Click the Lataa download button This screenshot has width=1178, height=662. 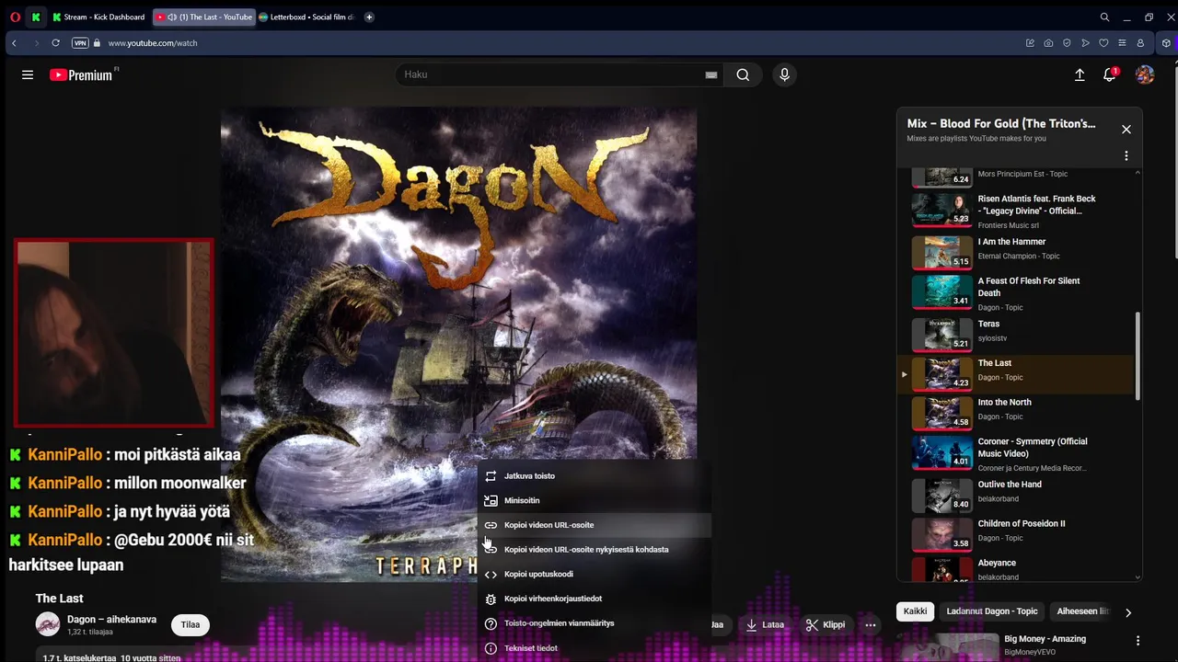(x=765, y=624)
